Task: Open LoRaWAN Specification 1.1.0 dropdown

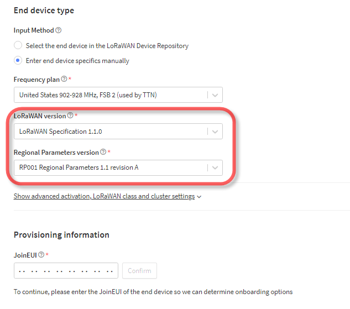Action: tap(118, 132)
